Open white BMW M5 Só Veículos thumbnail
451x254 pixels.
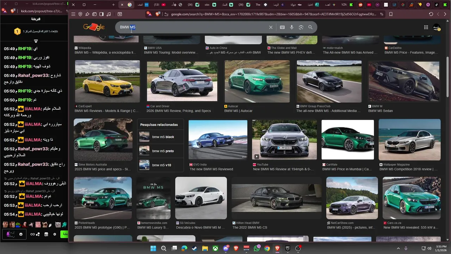click(x=201, y=198)
